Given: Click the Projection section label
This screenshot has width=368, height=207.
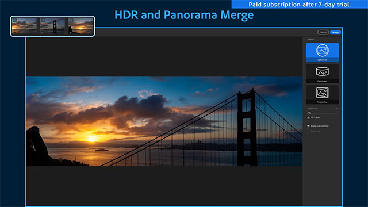Looking at the screenshot, I should pos(310,40).
